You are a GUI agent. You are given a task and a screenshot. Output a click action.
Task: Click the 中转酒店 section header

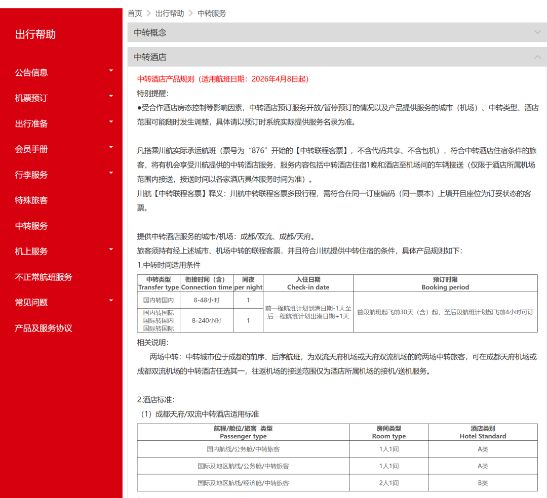[x=337, y=57]
